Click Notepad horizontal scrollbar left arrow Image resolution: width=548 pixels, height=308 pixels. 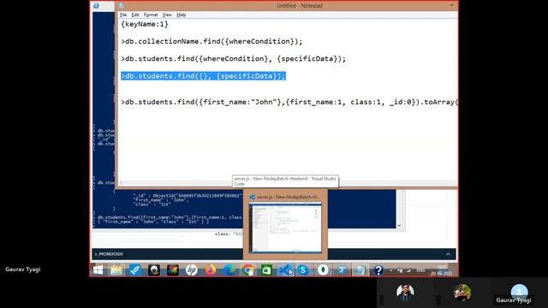pos(121,182)
